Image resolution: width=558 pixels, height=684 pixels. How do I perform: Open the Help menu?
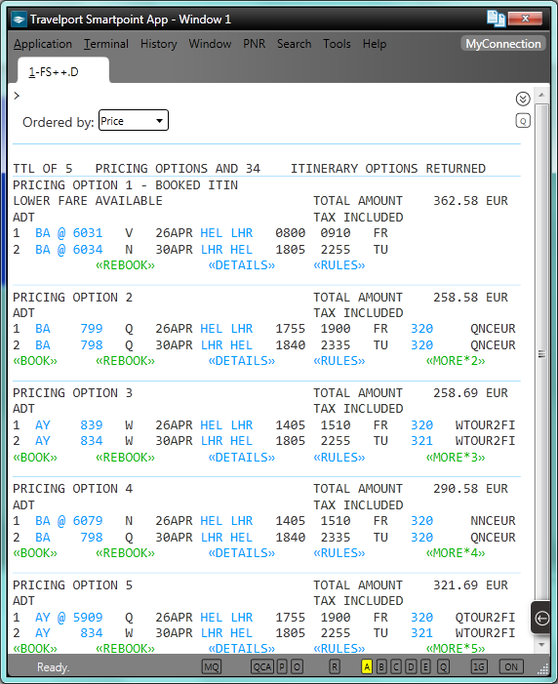pyautogui.click(x=375, y=44)
